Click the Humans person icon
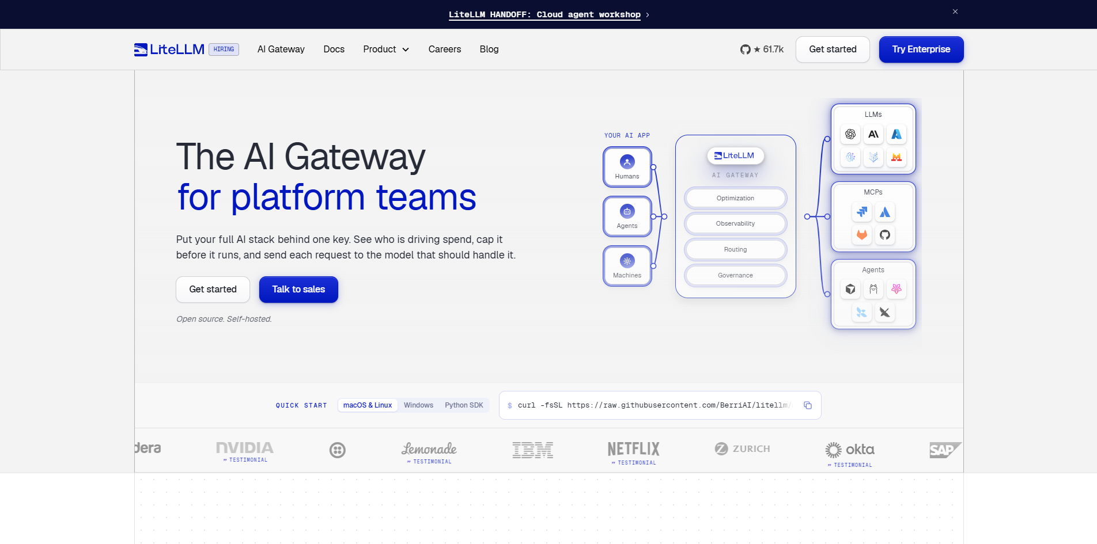The image size is (1097, 544). pyautogui.click(x=627, y=162)
